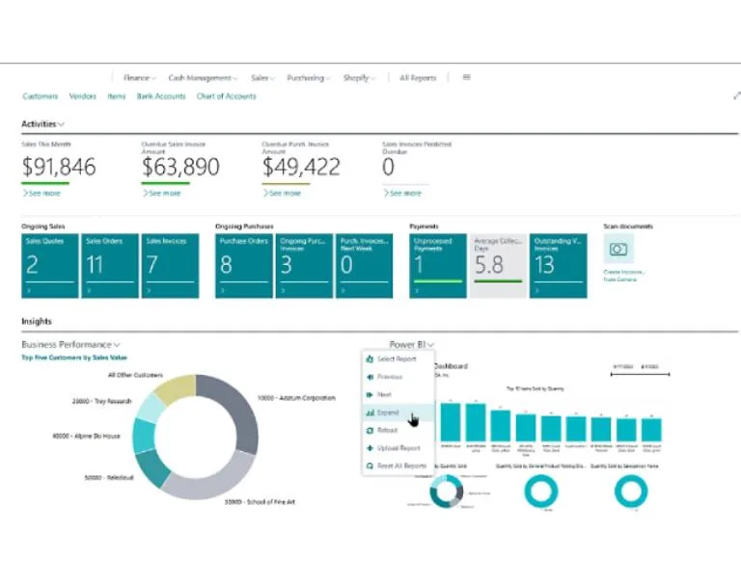The width and height of the screenshot is (741, 586).
Task: Collapse the Activities section chevron
Action: click(62, 124)
